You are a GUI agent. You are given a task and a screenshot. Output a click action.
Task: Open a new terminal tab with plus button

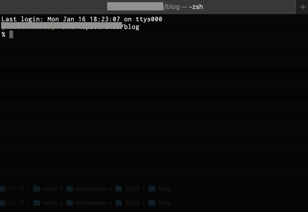pos(302,7)
